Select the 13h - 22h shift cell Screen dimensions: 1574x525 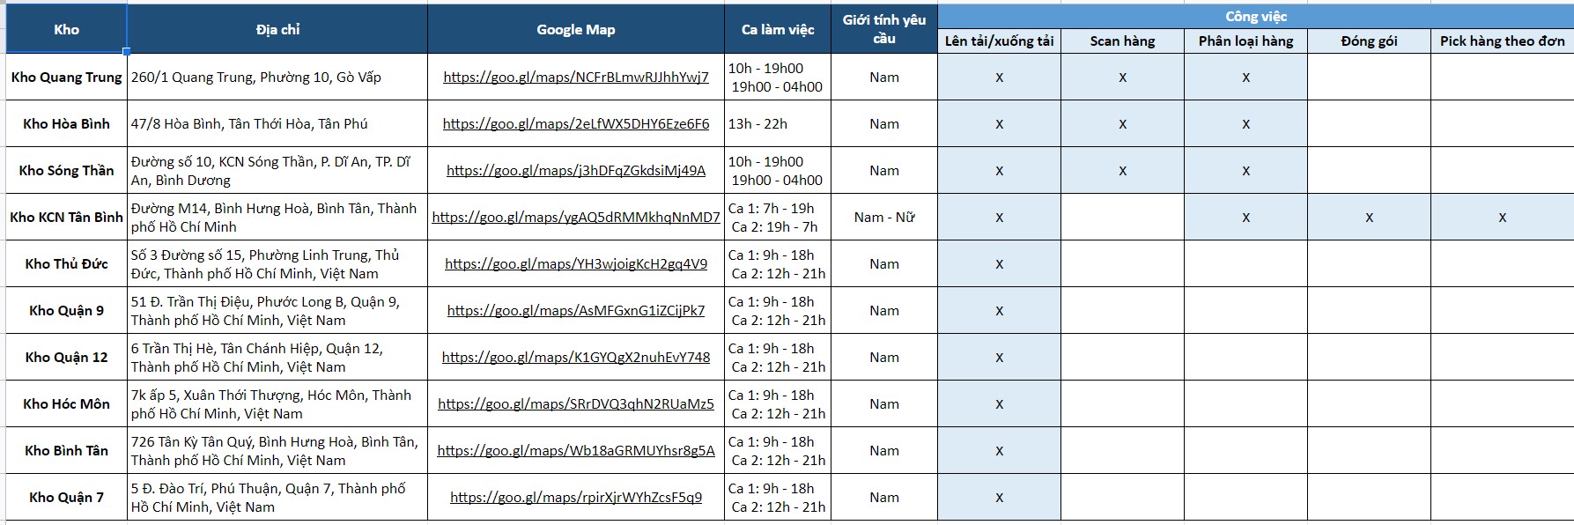[x=778, y=124]
